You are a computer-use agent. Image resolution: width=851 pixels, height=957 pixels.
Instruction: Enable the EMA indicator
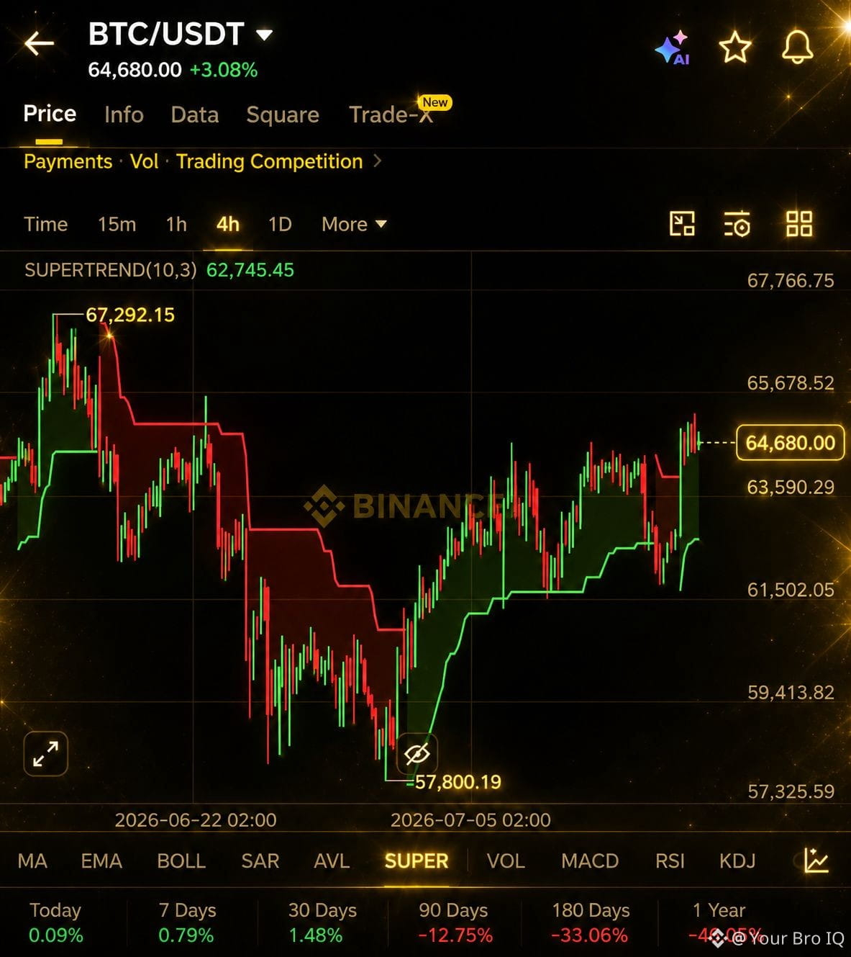tap(101, 861)
